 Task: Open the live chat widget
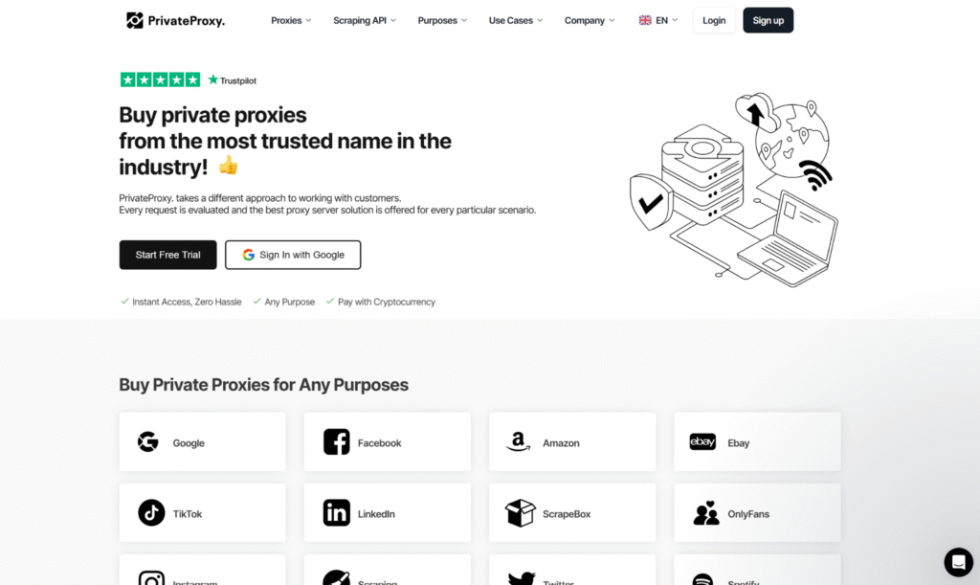click(x=957, y=561)
